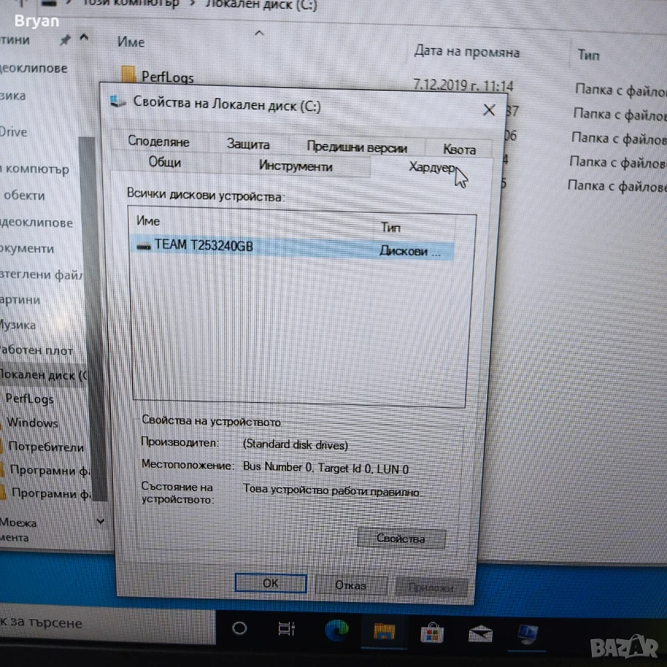This screenshot has height=667, width=667.
Task: Close the disk properties dialog
Action: pyautogui.click(x=489, y=110)
